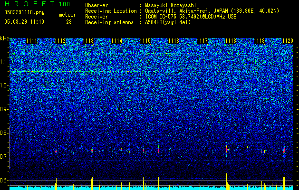Select the observer name Masayuki Kobayashi
This screenshot has width=299, height=190.
click(171, 6)
